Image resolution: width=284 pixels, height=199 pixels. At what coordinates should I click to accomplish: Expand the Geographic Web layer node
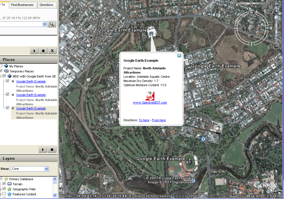(1, 189)
